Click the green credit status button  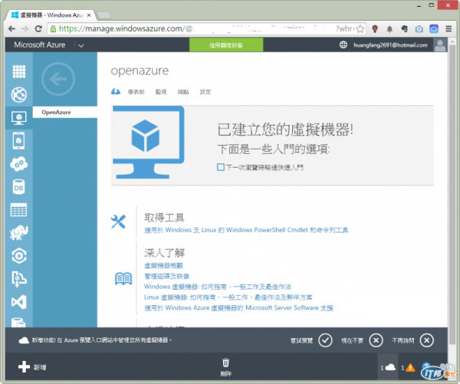point(226,45)
